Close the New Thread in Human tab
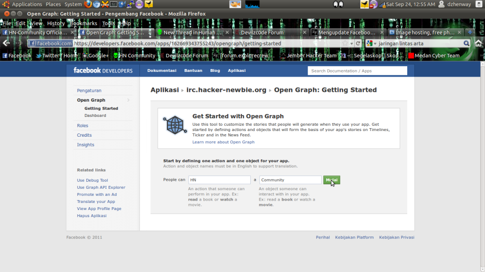The image size is (485, 272). 227,33
